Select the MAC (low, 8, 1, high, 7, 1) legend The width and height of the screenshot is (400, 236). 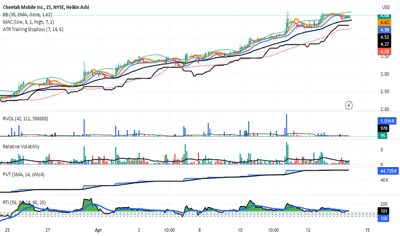[28, 22]
